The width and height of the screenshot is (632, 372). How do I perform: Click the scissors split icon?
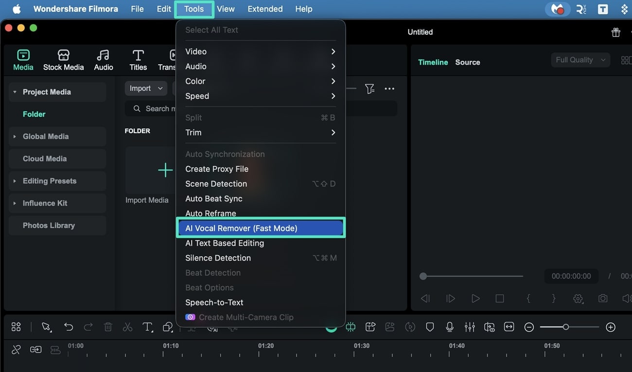(x=127, y=327)
